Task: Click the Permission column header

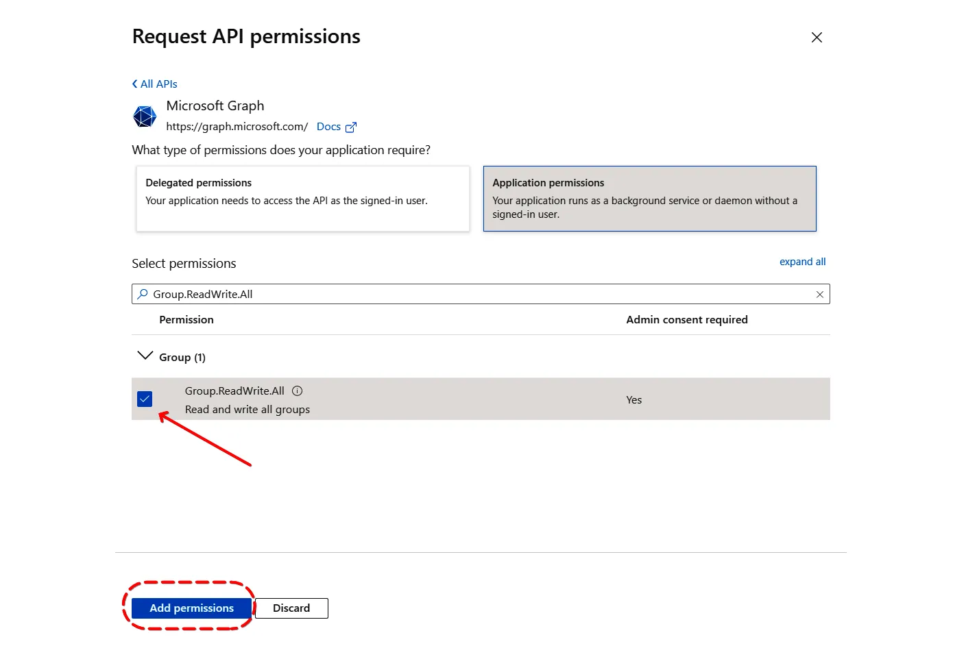Action: (186, 320)
